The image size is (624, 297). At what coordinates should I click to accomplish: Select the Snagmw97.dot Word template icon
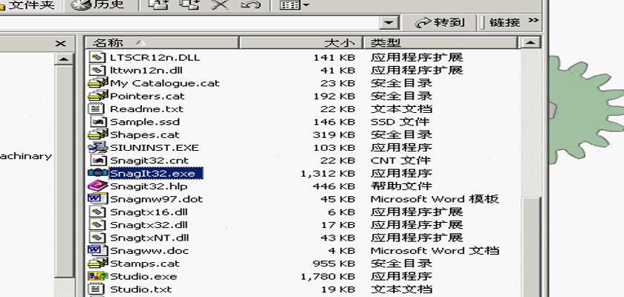coord(97,199)
